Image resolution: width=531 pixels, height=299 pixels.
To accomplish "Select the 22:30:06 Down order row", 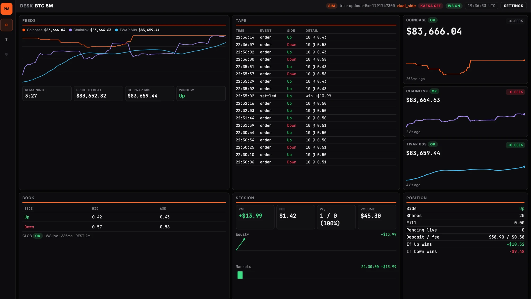I will (x=316, y=162).
